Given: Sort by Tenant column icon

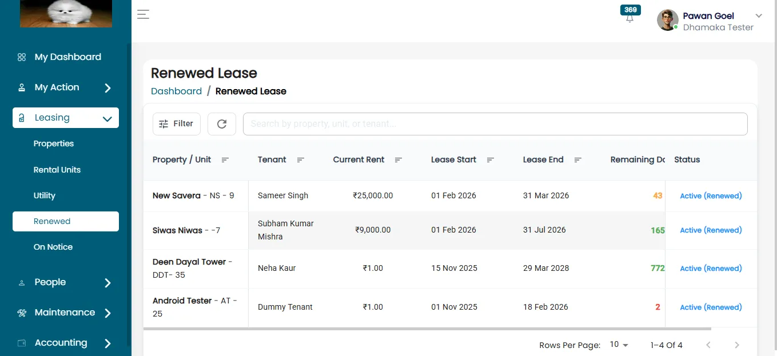Looking at the screenshot, I should 301,160.
